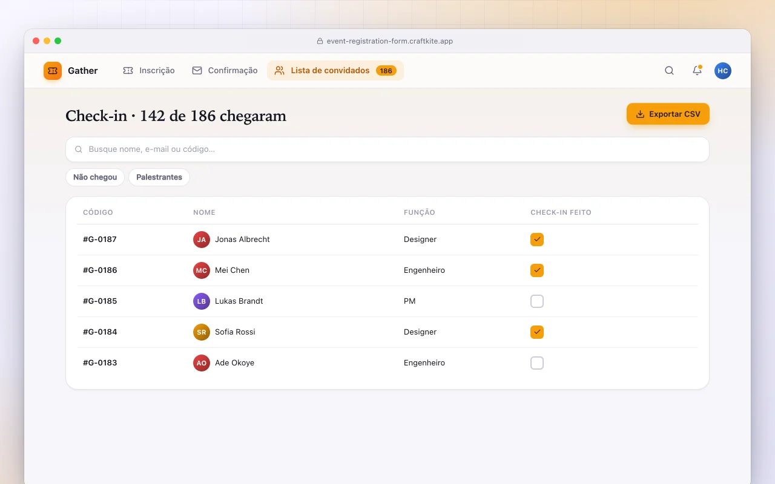Uncheck check-in for Sofia Rossi
This screenshot has height=484, width=775.
537,332
